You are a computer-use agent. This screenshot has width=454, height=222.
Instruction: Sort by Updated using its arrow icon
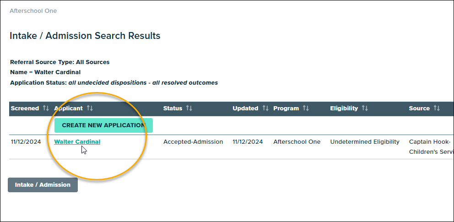tap(265, 108)
